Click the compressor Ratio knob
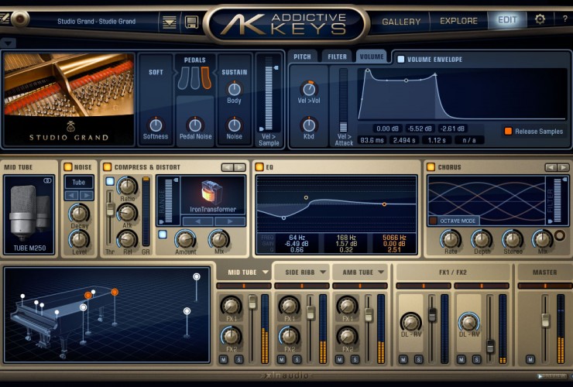 (x=127, y=186)
